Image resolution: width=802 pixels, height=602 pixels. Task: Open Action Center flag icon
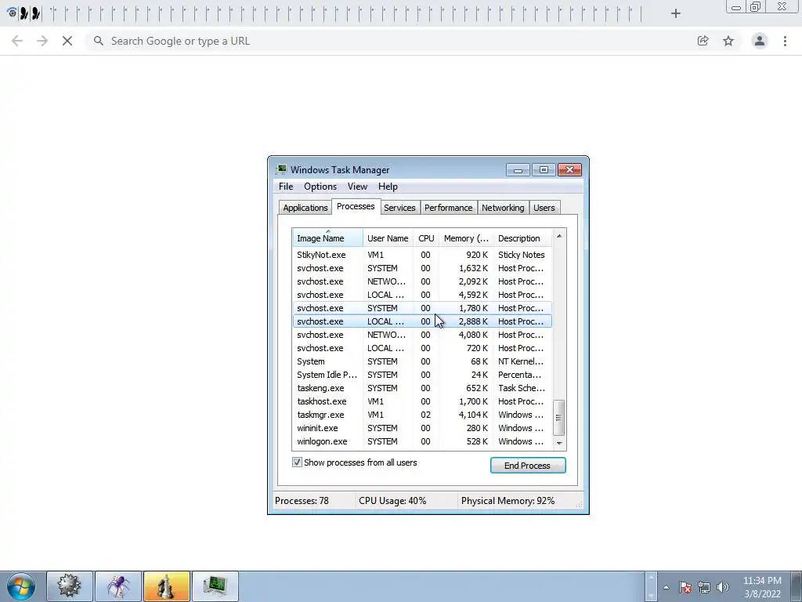685,587
